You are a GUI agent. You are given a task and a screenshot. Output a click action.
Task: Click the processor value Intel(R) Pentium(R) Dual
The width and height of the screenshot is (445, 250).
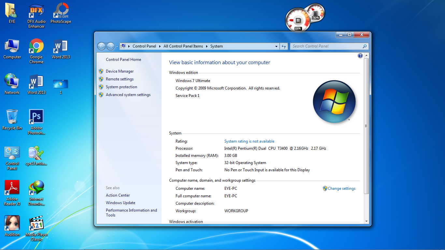coord(275,148)
